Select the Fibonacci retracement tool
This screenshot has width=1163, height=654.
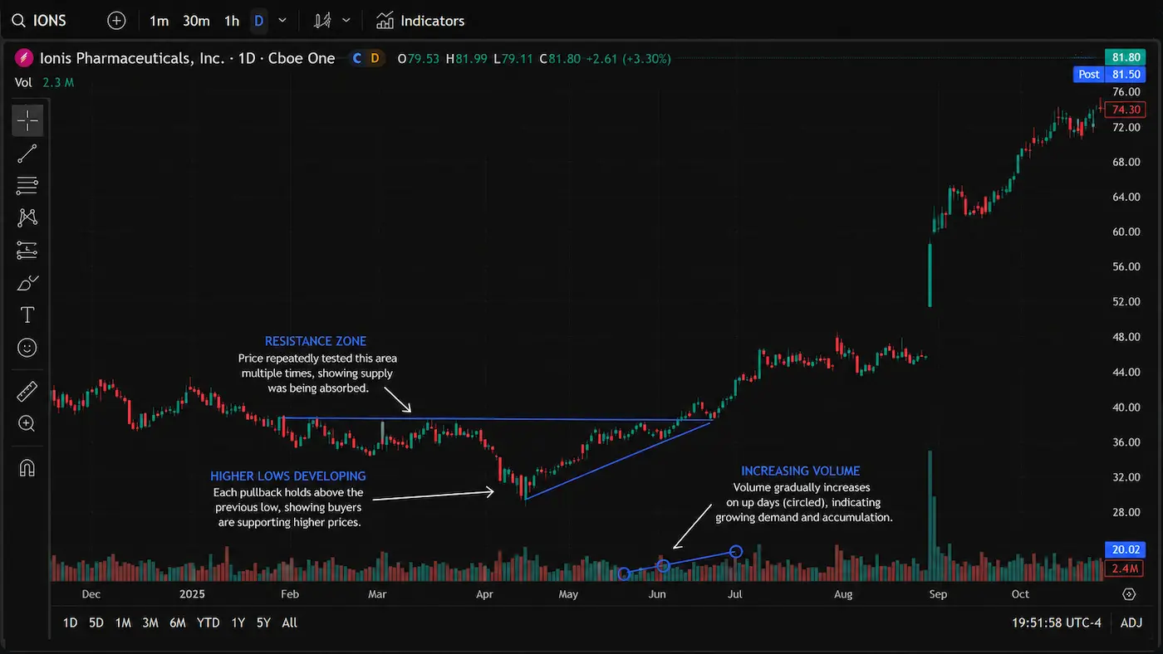coord(27,185)
